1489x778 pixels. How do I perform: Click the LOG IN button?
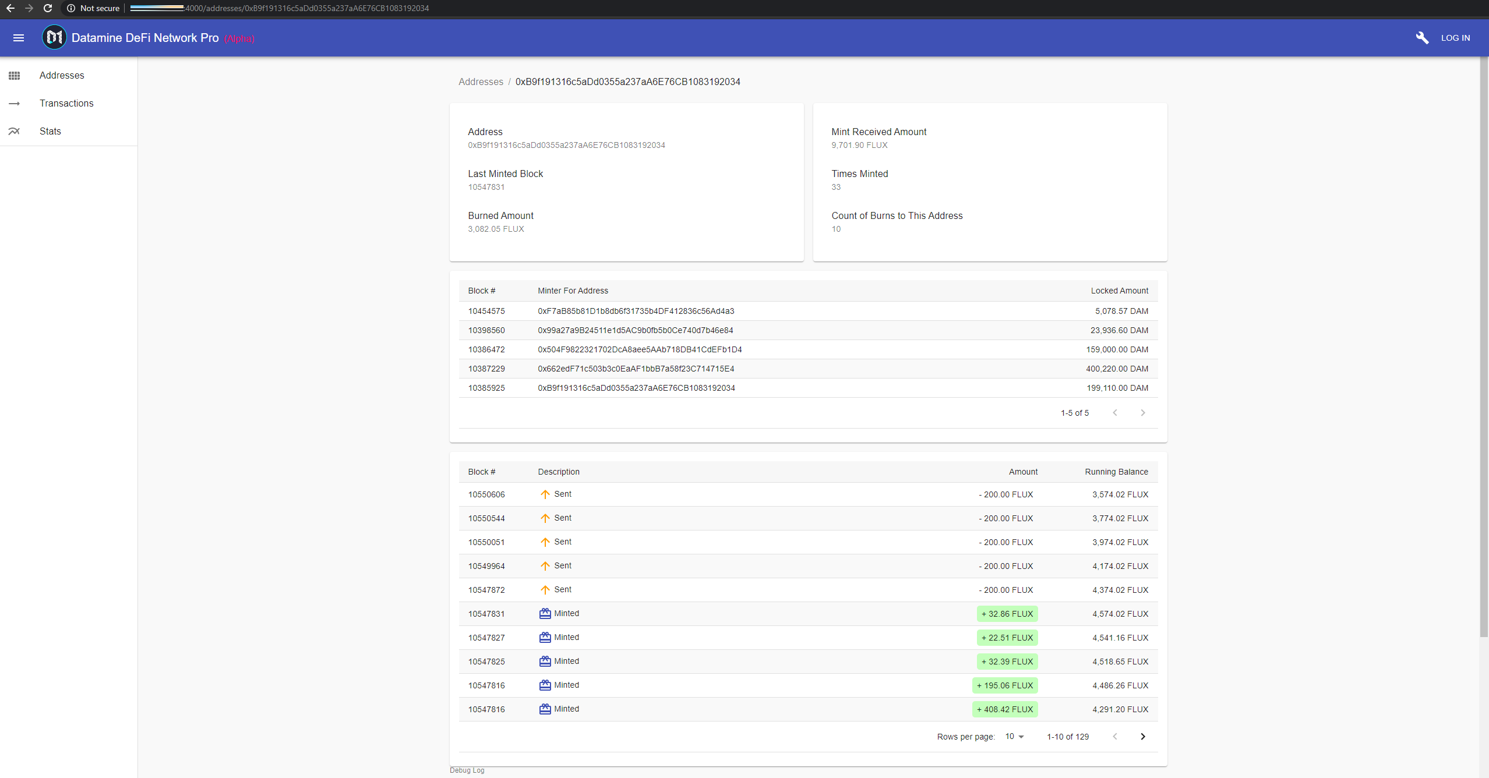pyautogui.click(x=1455, y=38)
